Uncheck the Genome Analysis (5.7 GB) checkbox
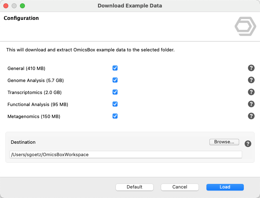The image size is (260, 198). tap(115, 80)
